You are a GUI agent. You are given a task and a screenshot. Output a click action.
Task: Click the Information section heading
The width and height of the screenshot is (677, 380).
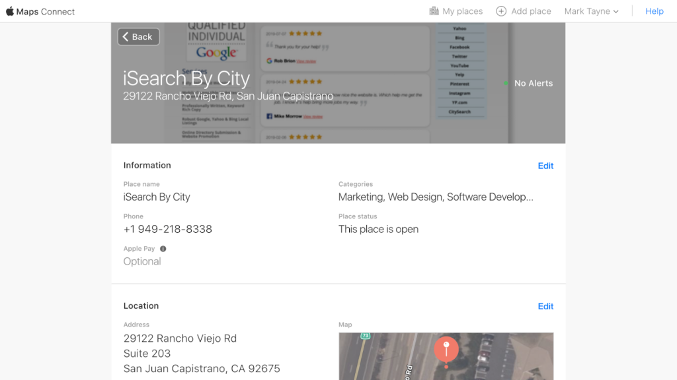coord(147,166)
